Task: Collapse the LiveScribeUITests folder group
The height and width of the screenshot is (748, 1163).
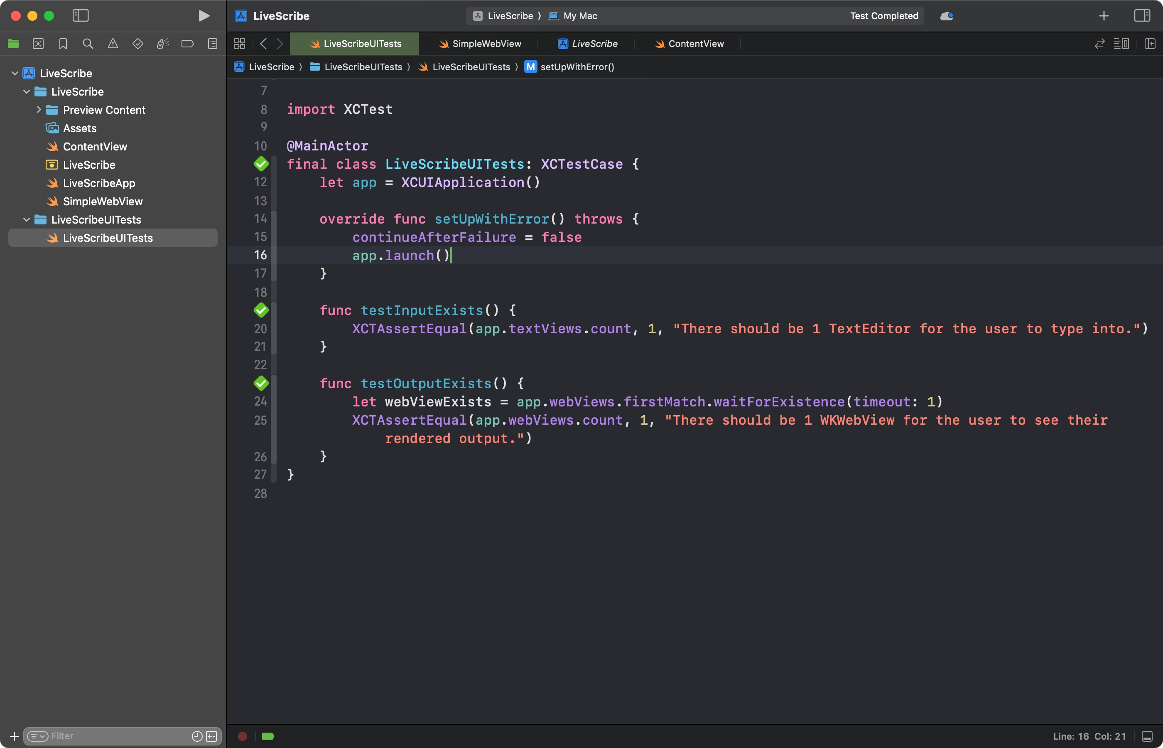Action: 27,219
